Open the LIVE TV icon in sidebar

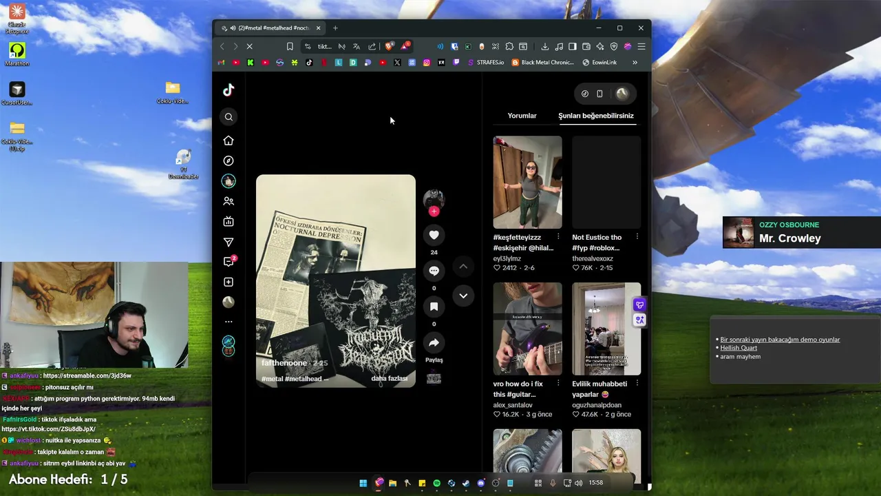[229, 221]
